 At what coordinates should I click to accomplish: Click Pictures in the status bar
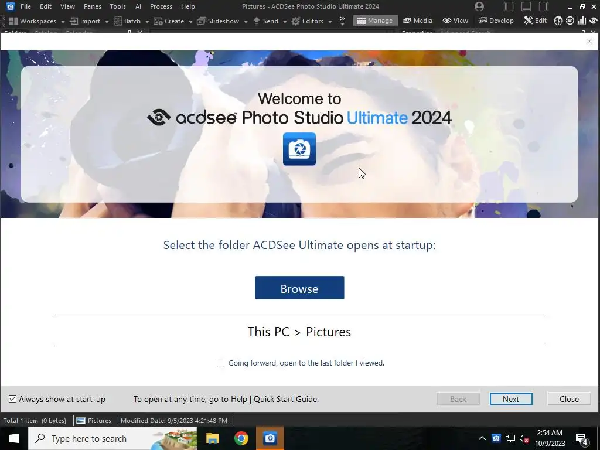pos(94,421)
